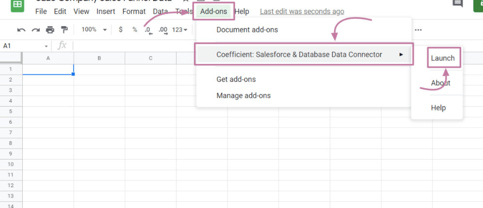Viewport: 483px width, 208px height.
Task: Select column C header
Action: [151, 58]
